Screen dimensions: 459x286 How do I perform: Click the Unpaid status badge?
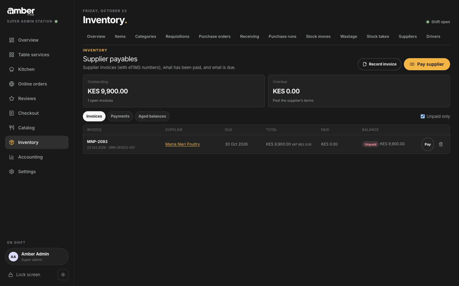[x=370, y=144]
